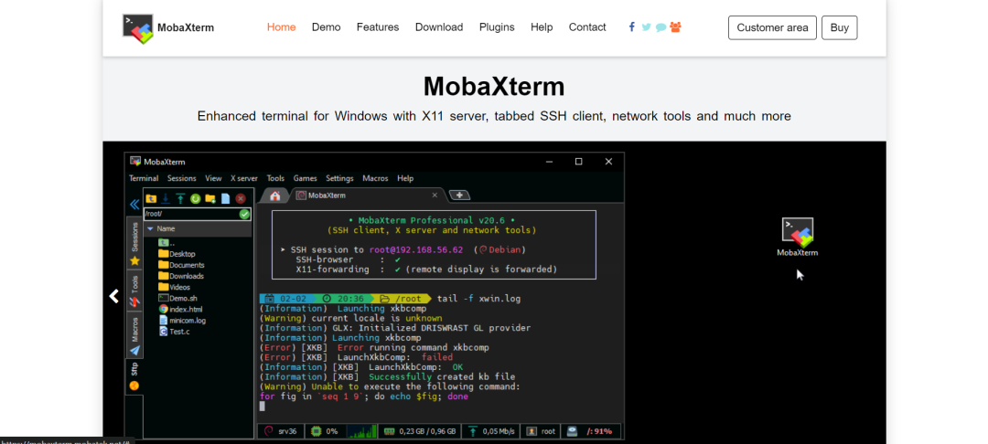The height and width of the screenshot is (444, 988).
Task: Switch to the Tools vertical side tab
Action: [134, 290]
